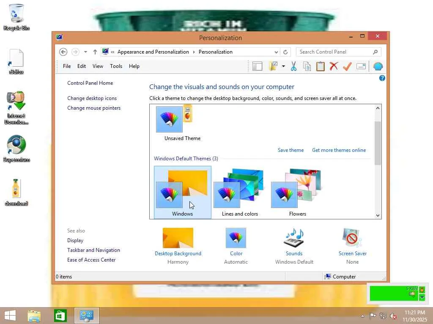The width and height of the screenshot is (433, 324).
Task: Open Change desktop icons link
Action: click(92, 98)
